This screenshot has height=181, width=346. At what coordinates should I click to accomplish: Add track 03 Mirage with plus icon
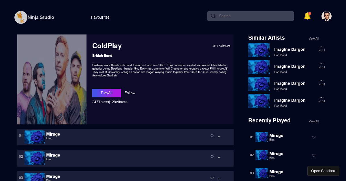[219, 179]
